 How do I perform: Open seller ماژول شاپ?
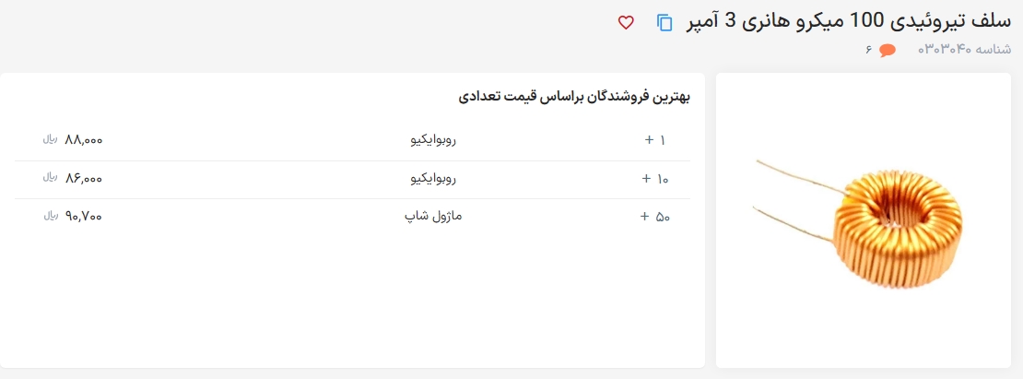click(433, 217)
